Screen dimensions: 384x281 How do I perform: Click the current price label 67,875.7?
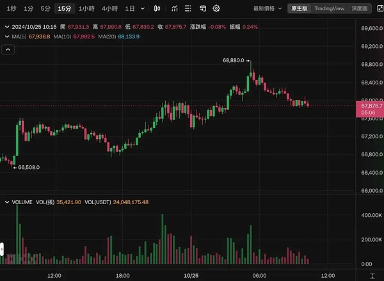pos(372,106)
